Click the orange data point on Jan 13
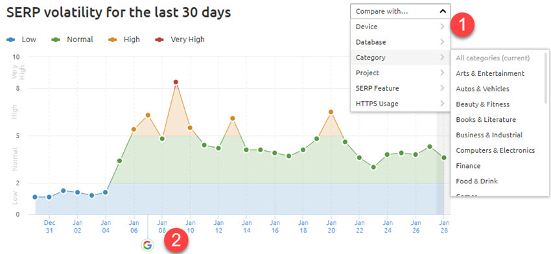Viewport: 551px width, 254px height. tap(232, 119)
